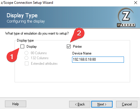The image size is (140, 109).
Task: Click the 'Configuring the display' subtitle
Action: point(26,21)
